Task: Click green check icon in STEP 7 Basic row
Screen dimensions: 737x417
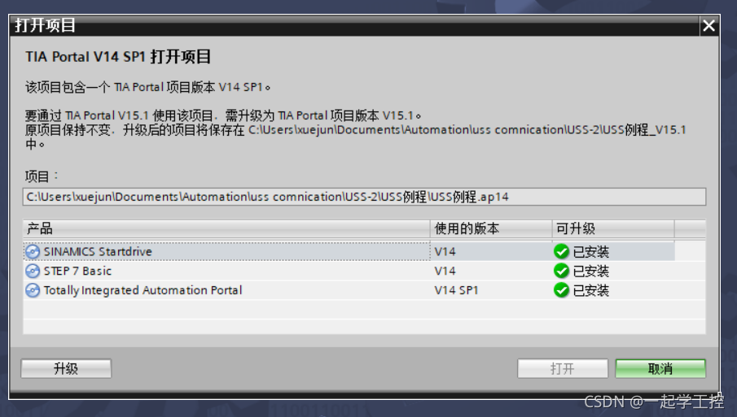Action: point(561,271)
